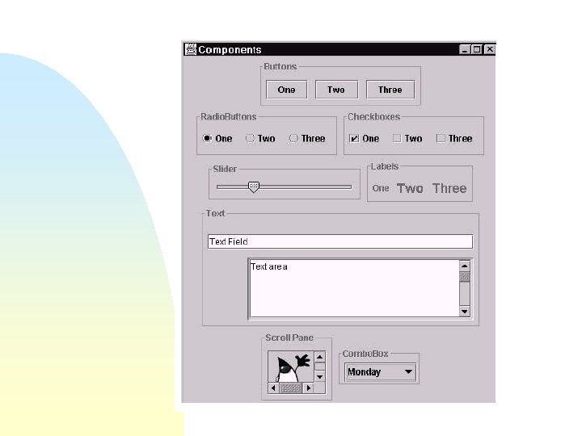Click the Scroll Pane horizontal scrollbar thumb
582x436 pixels.
[291, 388]
